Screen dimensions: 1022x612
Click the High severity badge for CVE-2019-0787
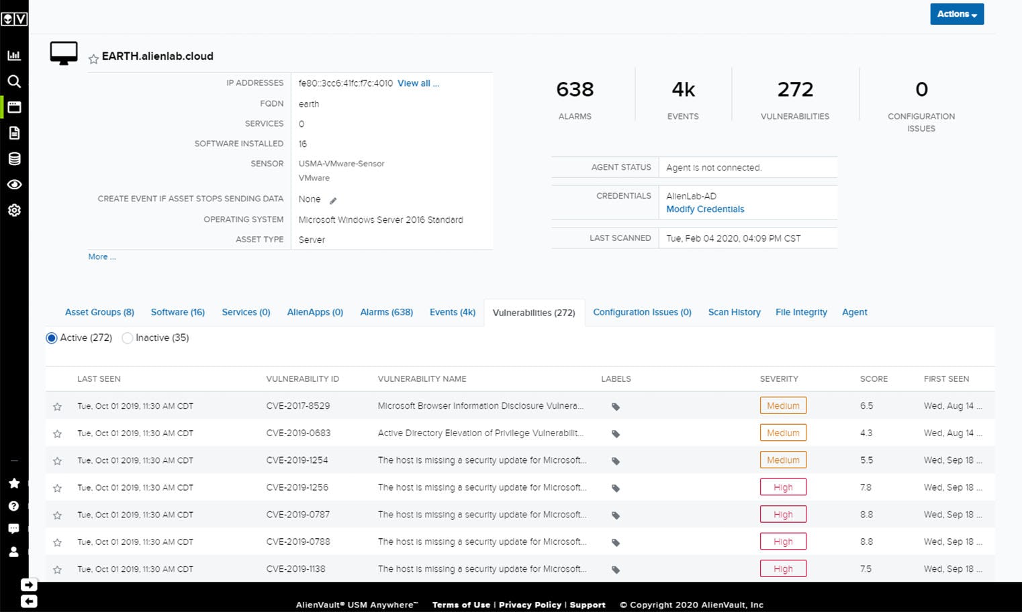[x=783, y=515]
